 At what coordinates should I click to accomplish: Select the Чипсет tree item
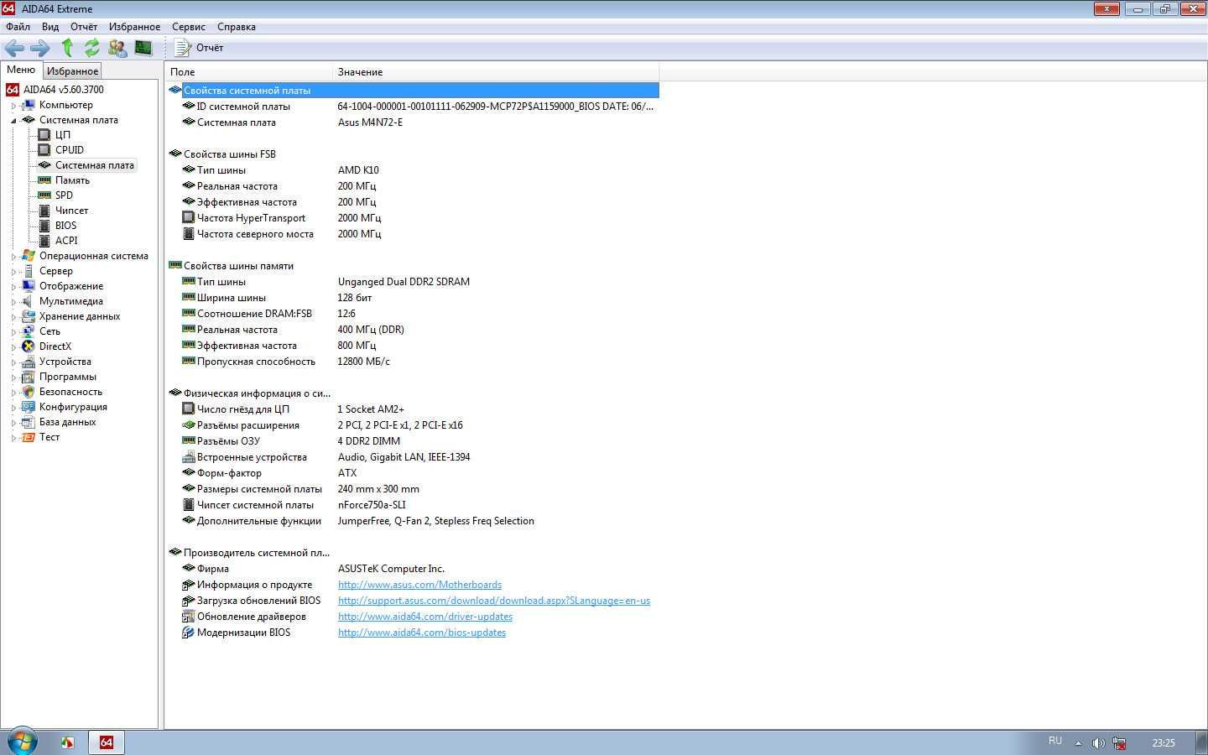71,211
